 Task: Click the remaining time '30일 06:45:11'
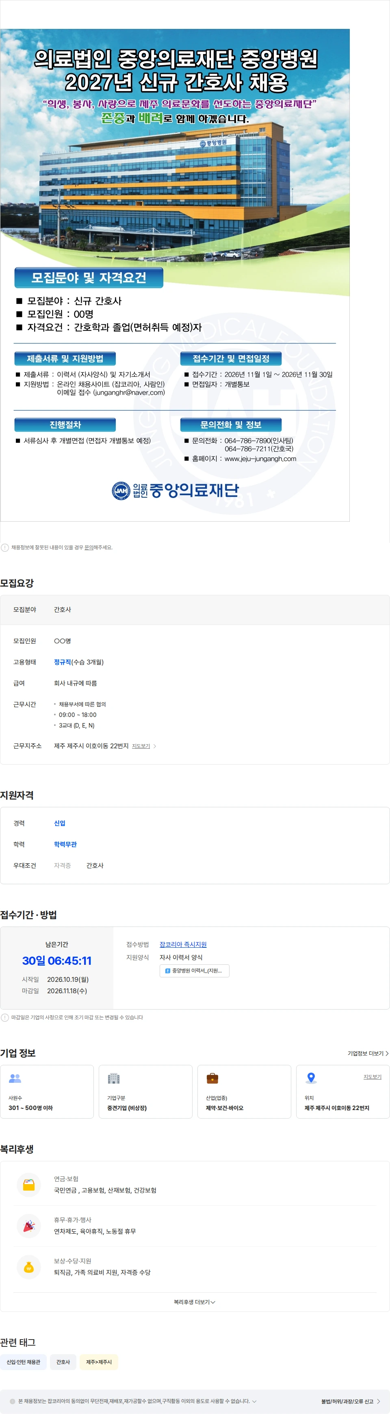point(56,961)
